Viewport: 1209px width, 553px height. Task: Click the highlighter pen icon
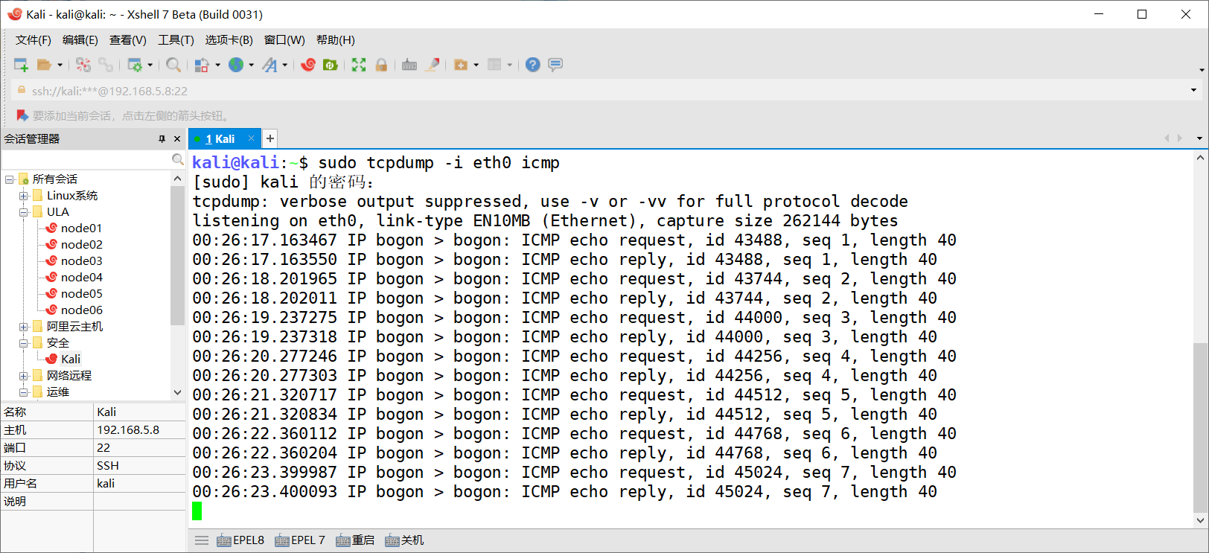(432, 65)
